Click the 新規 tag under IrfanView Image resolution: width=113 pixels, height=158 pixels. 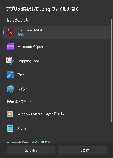pos(21,35)
